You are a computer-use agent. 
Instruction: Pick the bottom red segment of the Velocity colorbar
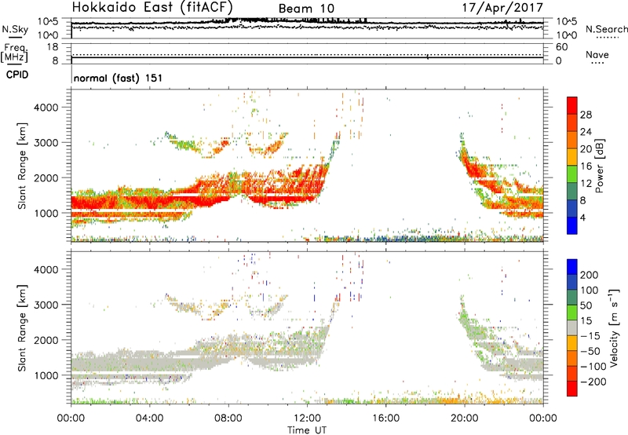tap(572, 389)
